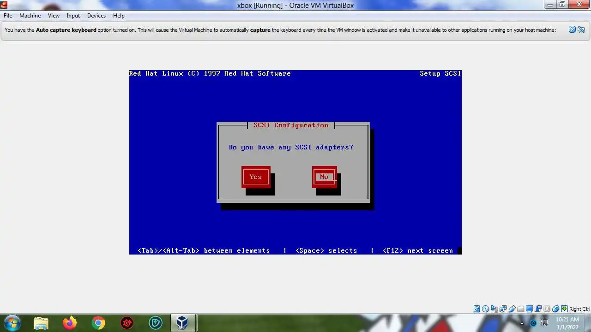591x332 pixels.
Task: Click the VirtualBox taskbar button
Action: point(183,323)
